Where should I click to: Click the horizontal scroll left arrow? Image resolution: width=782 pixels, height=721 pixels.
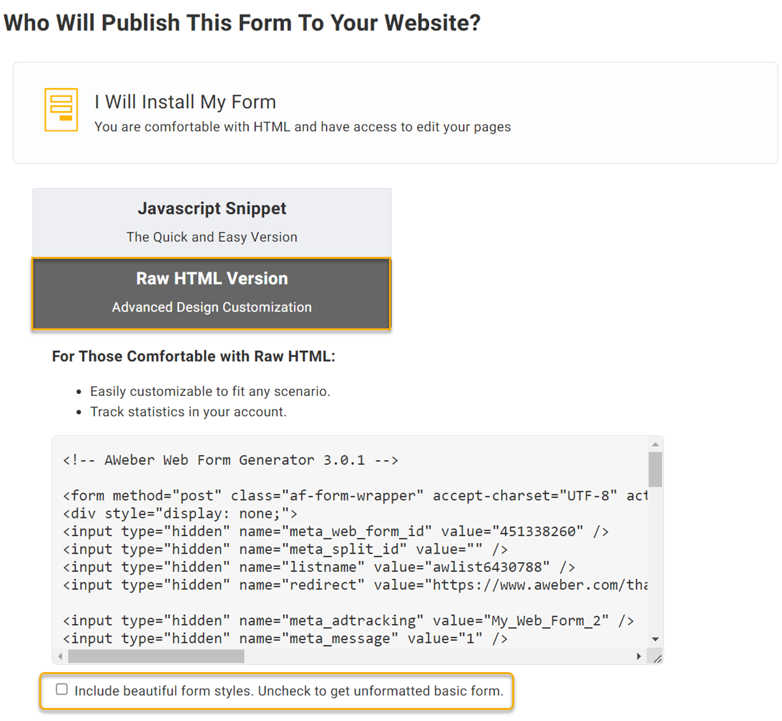61,657
